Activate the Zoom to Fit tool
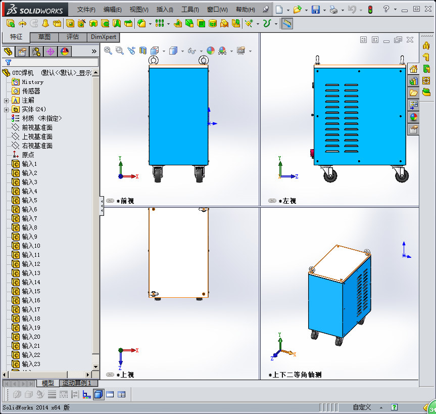Screen dimensions: 436x414 pos(108,51)
